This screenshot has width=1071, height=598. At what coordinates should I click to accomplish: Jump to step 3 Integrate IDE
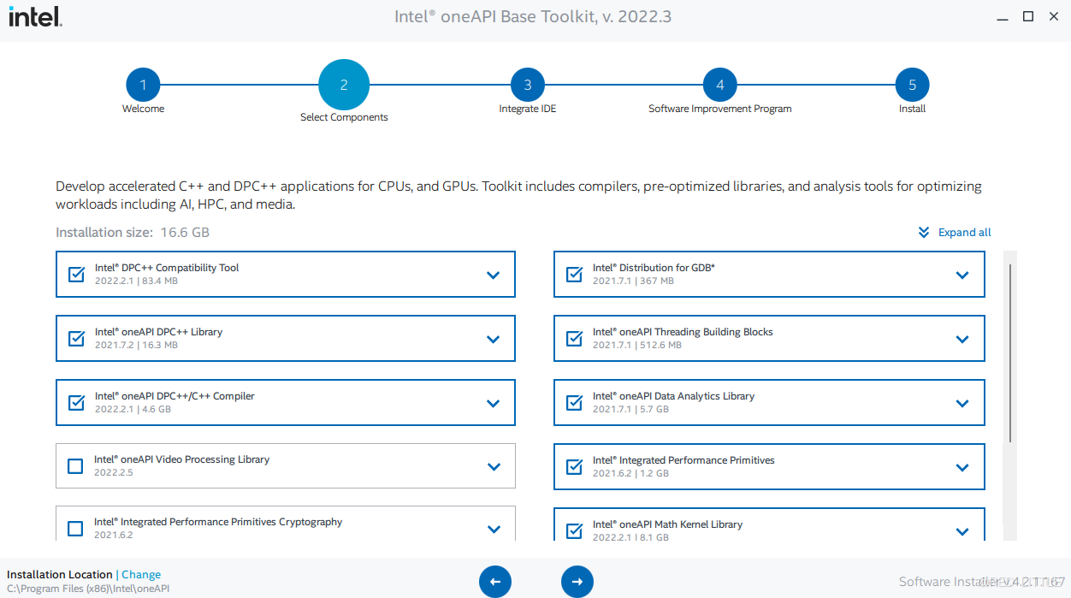[x=528, y=85]
